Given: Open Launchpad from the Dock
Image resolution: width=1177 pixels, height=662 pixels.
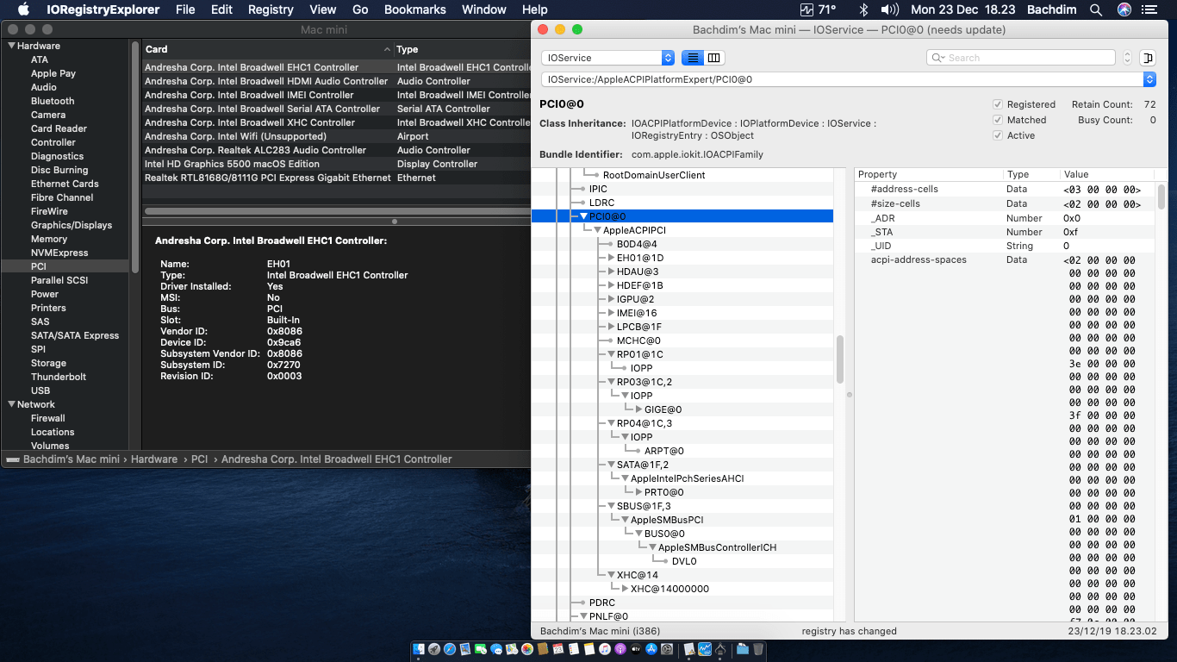Looking at the screenshot, I should [434, 649].
